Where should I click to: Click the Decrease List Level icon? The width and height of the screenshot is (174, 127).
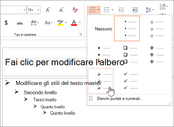click(121, 10)
